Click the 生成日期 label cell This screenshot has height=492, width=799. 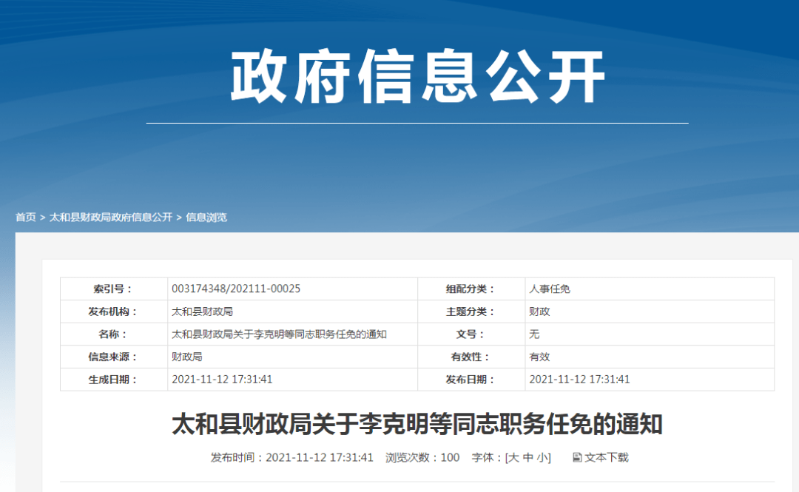click(x=114, y=380)
